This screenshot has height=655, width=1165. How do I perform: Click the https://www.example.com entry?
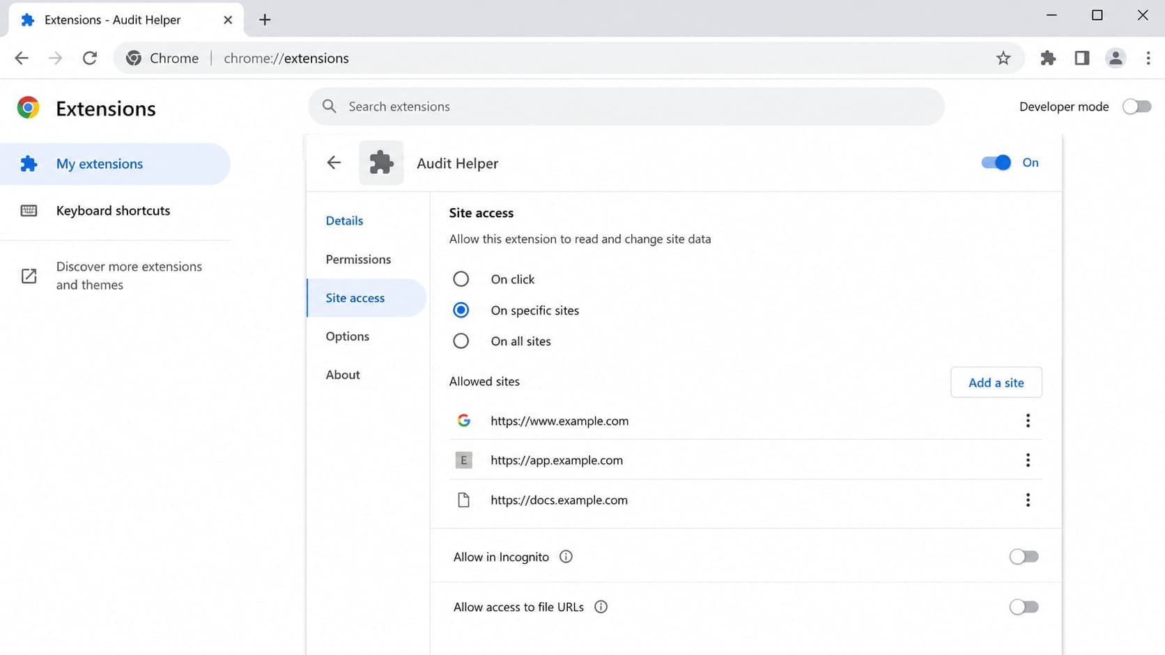click(560, 420)
